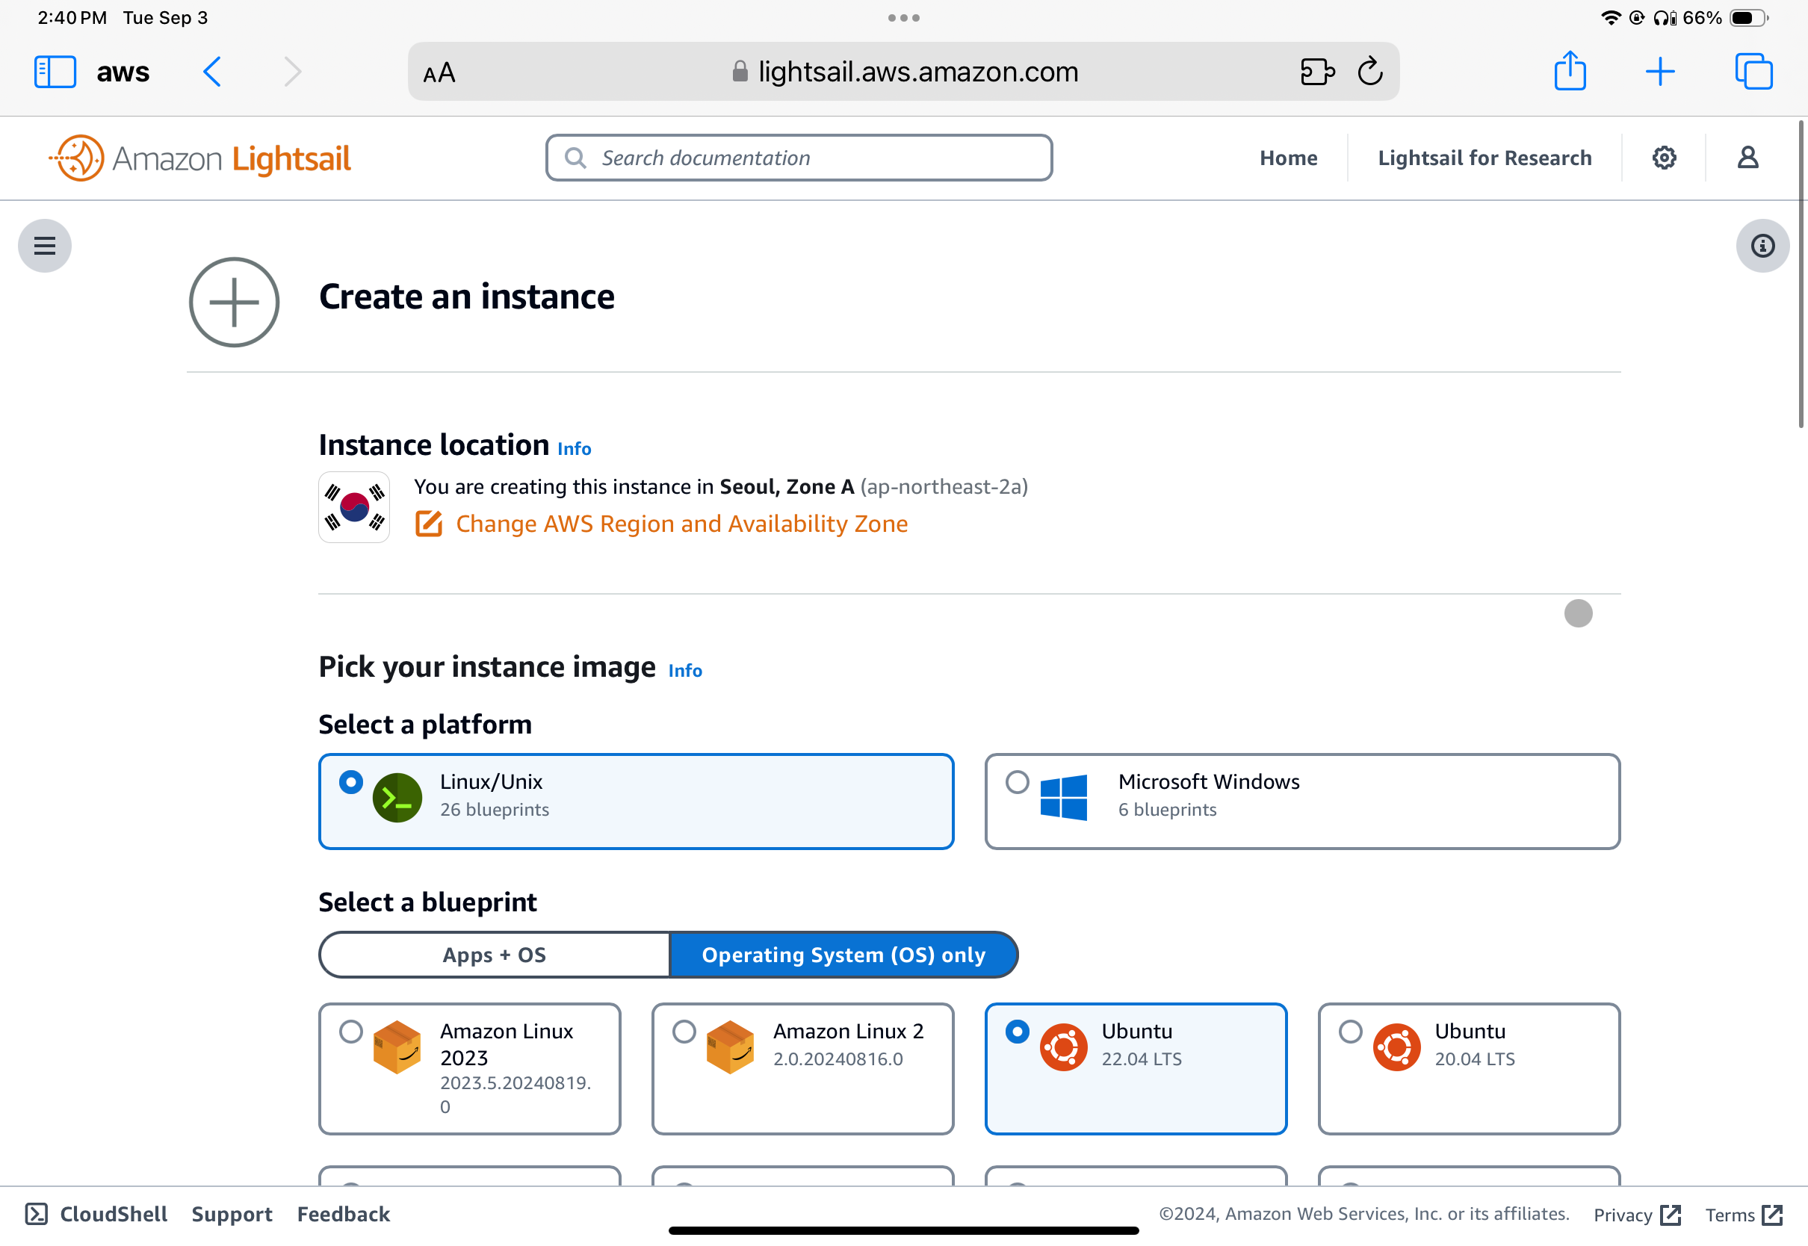Select Ubuntu 22.04 LTS blueprint radio

click(x=1018, y=1032)
